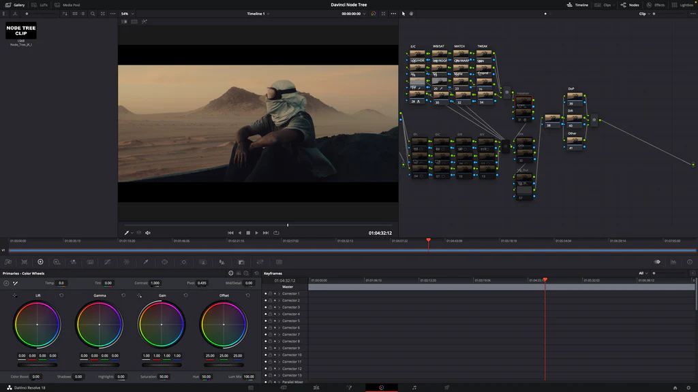Open project settings gear icon
This screenshot has width=698, height=392.
coord(688,387)
